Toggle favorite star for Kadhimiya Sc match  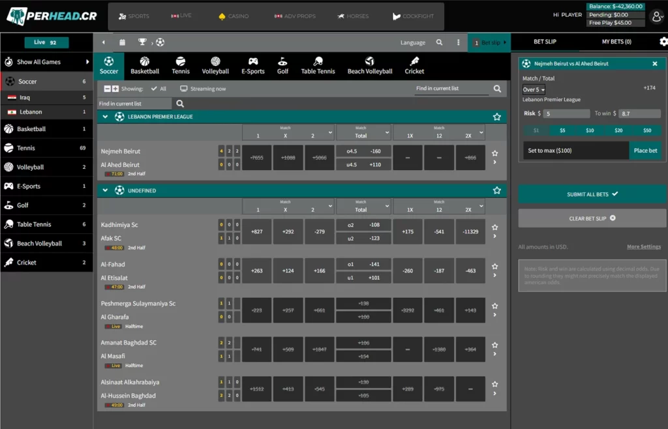pos(494,228)
